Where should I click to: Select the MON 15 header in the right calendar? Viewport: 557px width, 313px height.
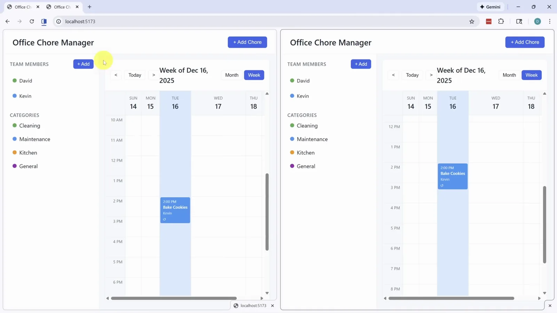click(x=428, y=103)
